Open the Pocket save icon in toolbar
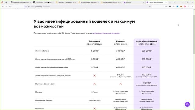 tap(166, 6)
